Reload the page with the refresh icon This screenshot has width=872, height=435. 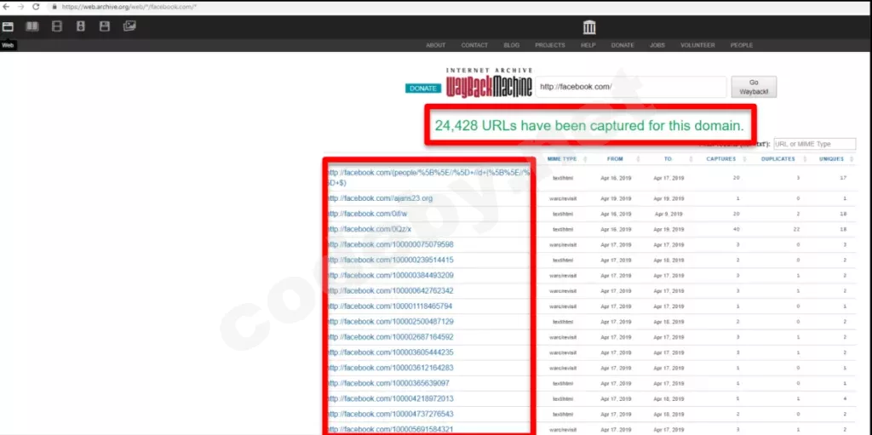click(36, 7)
